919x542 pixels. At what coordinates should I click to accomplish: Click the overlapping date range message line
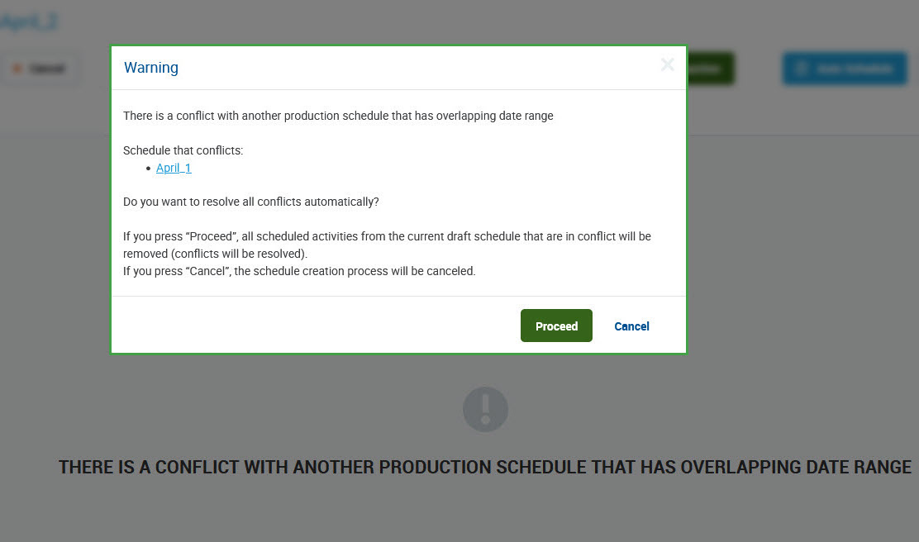[x=338, y=116]
